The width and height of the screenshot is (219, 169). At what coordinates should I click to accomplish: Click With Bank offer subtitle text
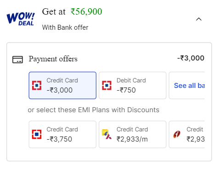coord(65,27)
